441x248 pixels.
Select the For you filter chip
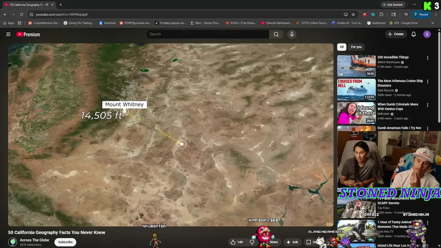pyautogui.click(x=356, y=47)
